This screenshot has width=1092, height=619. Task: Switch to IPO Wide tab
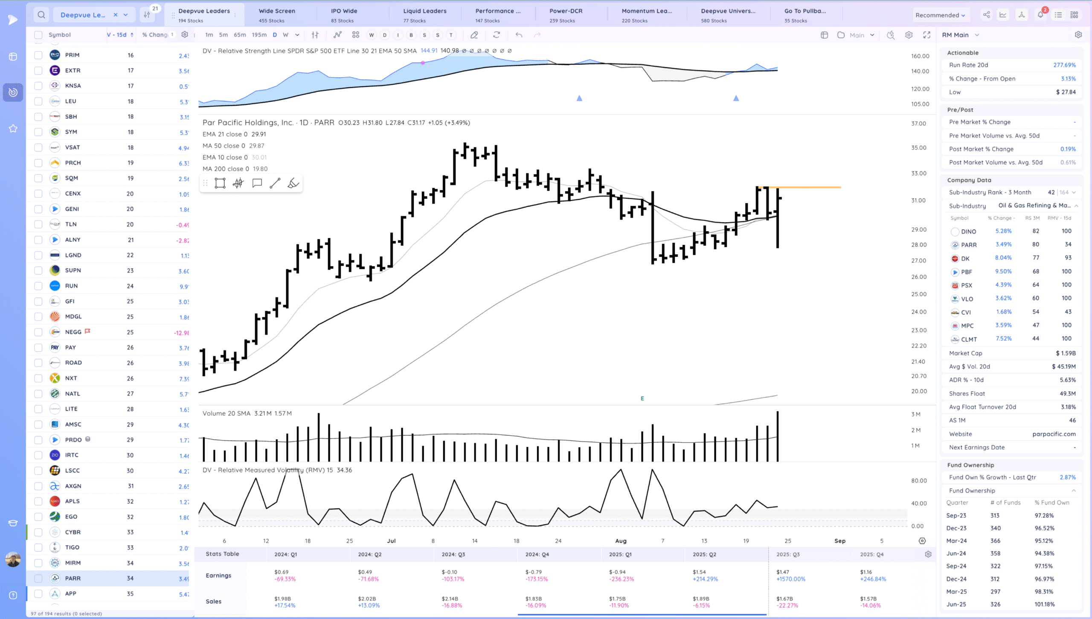[344, 15]
